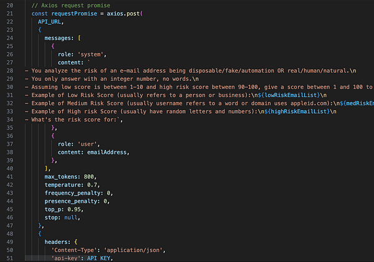This screenshot has height=262, width=374.
Task: Click the blue opening brace on line 23
Action: 40,30
